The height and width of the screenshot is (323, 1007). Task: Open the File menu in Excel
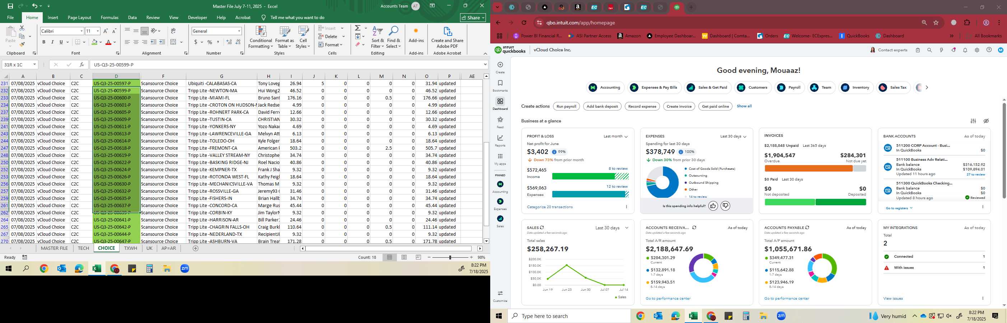[10, 18]
